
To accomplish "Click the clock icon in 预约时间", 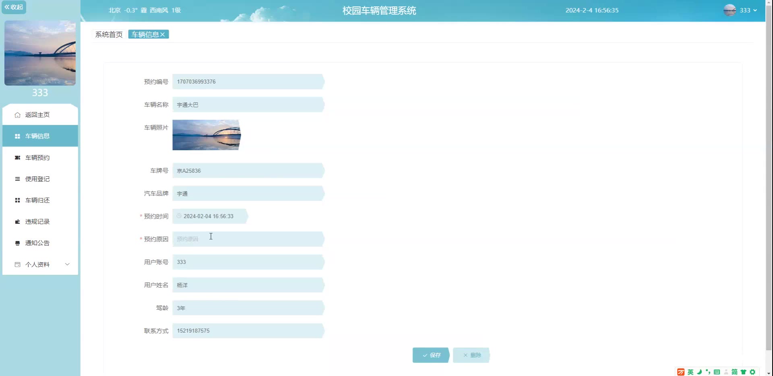I will point(179,216).
